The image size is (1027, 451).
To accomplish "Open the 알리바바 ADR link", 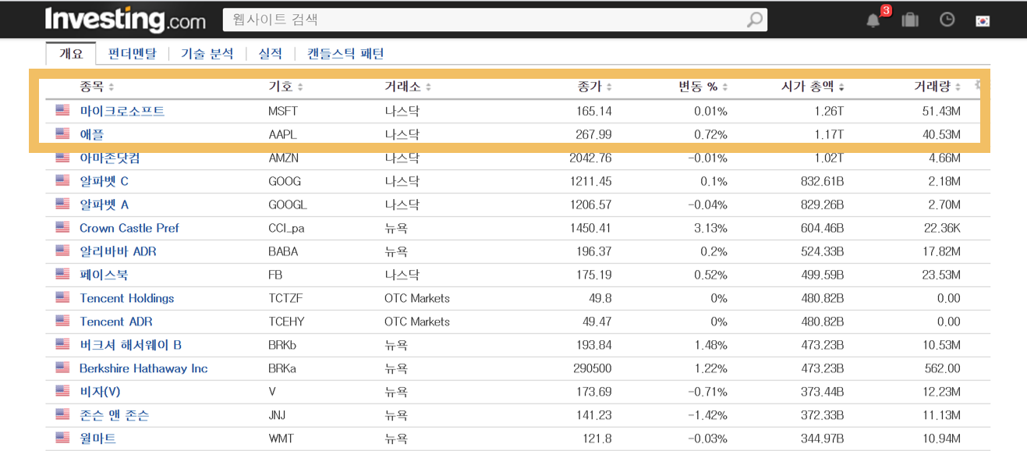I will tap(118, 251).
